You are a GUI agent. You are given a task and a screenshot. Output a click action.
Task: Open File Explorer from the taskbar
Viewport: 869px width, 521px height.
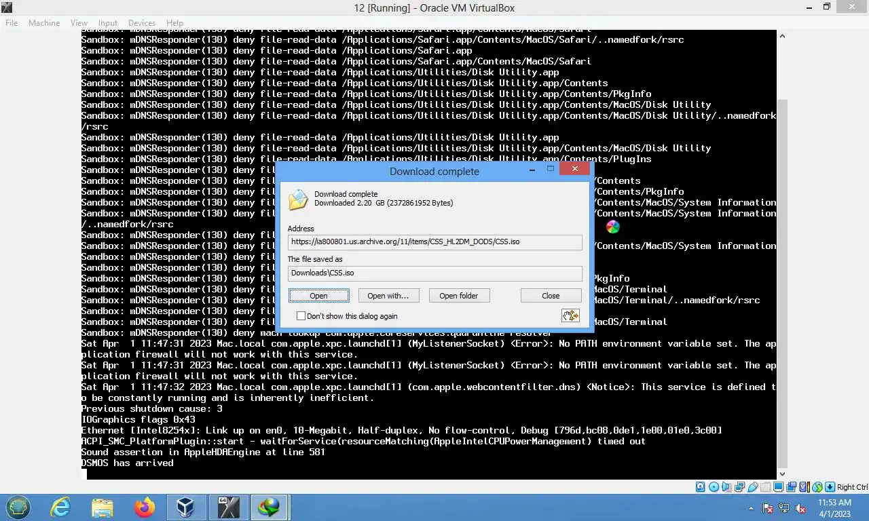tap(103, 507)
